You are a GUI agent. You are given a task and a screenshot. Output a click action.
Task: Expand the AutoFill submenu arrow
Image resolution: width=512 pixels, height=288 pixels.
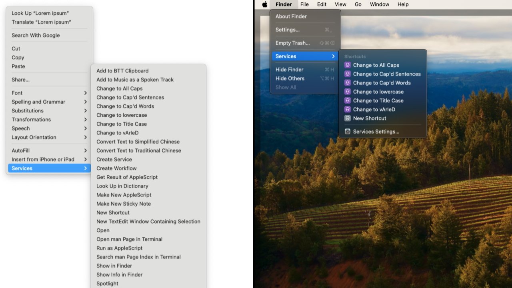85,150
